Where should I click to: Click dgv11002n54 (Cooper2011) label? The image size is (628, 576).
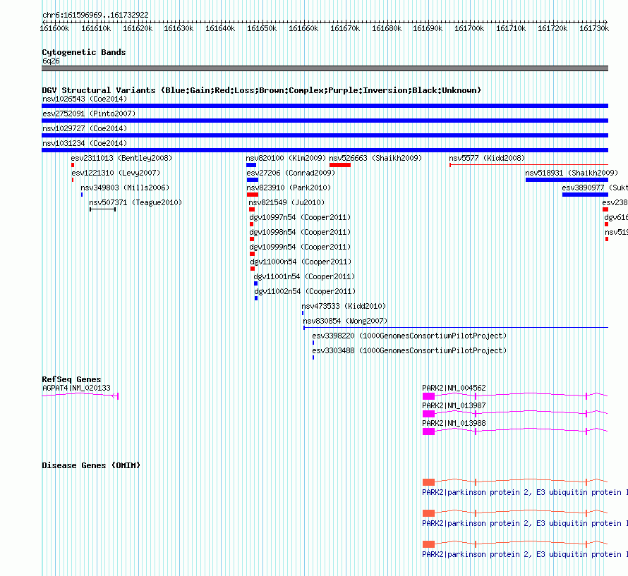click(305, 291)
